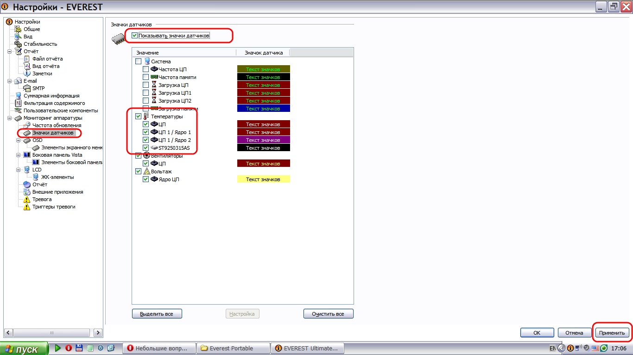This screenshot has height=355, width=633.
Task: Switch to Небольшие вопр... taskbar window
Action: pyautogui.click(x=159, y=348)
